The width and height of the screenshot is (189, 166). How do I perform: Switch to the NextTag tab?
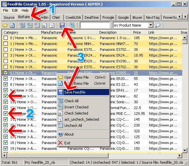(x=153, y=17)
